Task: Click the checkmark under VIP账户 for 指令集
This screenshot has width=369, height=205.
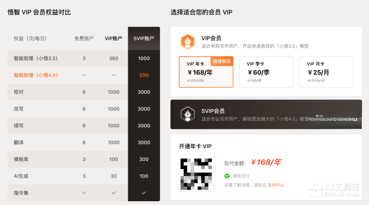Action: pyautogui.click(x=114, y=193)
